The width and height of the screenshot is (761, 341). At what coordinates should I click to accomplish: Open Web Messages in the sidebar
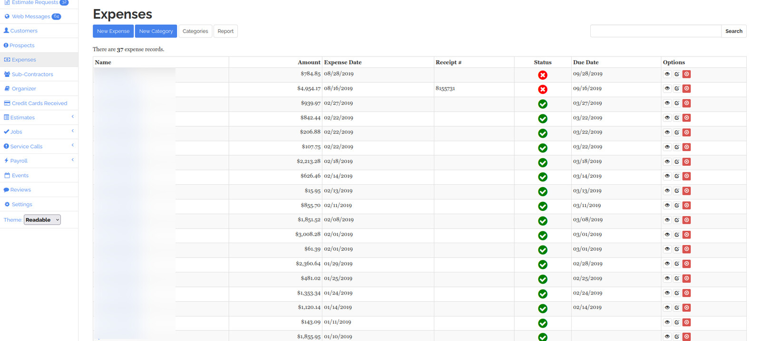click(31, 17)
